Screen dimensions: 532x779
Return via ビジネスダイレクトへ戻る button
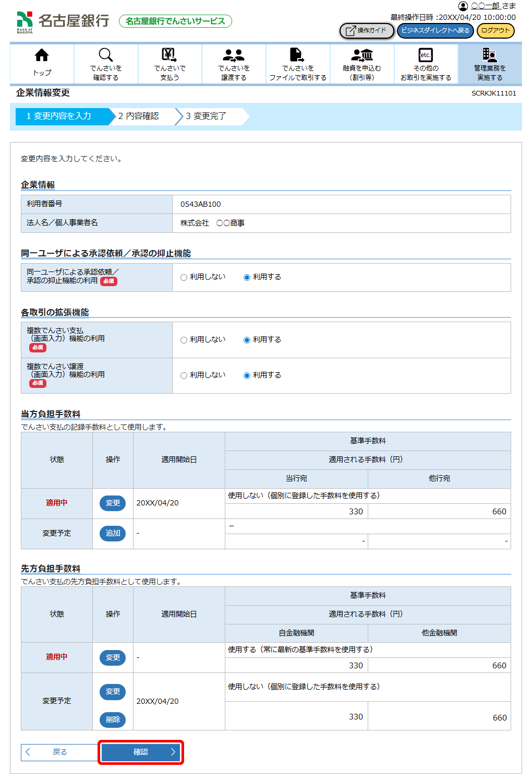point(436,31)
